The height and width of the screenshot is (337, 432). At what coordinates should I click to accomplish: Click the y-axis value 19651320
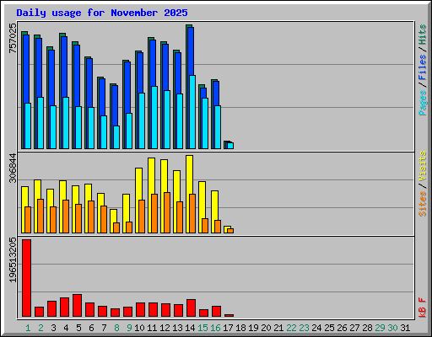(x=13, y=259)
